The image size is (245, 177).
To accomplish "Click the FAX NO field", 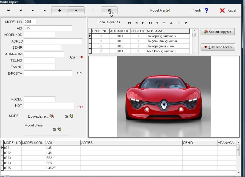I will tap(40, 67).
